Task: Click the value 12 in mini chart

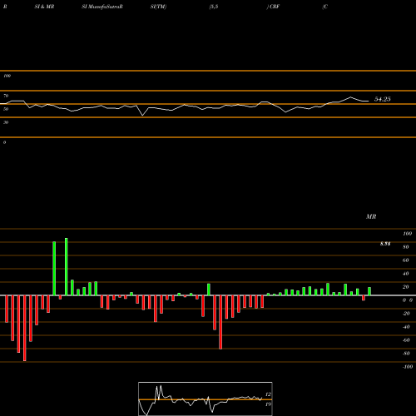Action: 268,394
